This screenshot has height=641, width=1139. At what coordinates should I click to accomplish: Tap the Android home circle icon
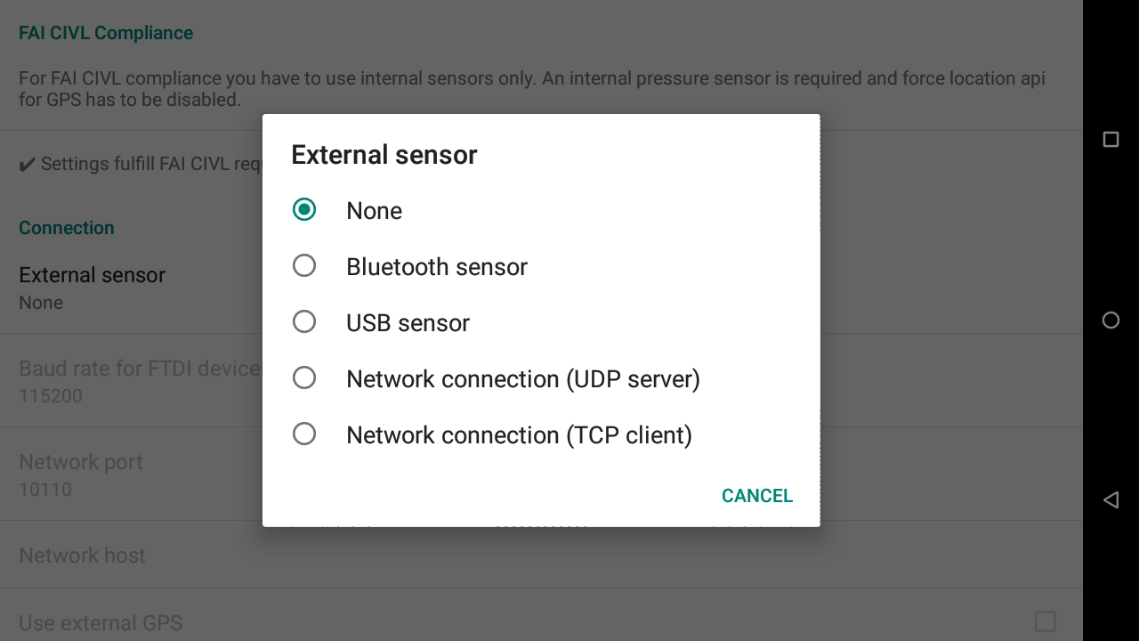(x=1111, y=320)
